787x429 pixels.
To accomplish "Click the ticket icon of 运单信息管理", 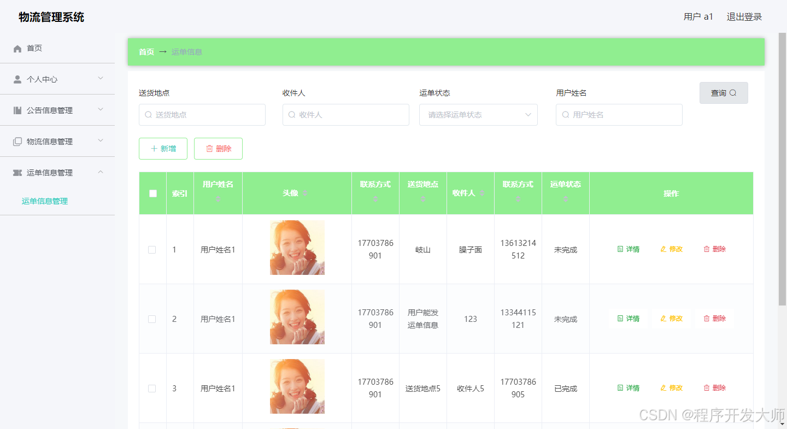I will [17, 173].
